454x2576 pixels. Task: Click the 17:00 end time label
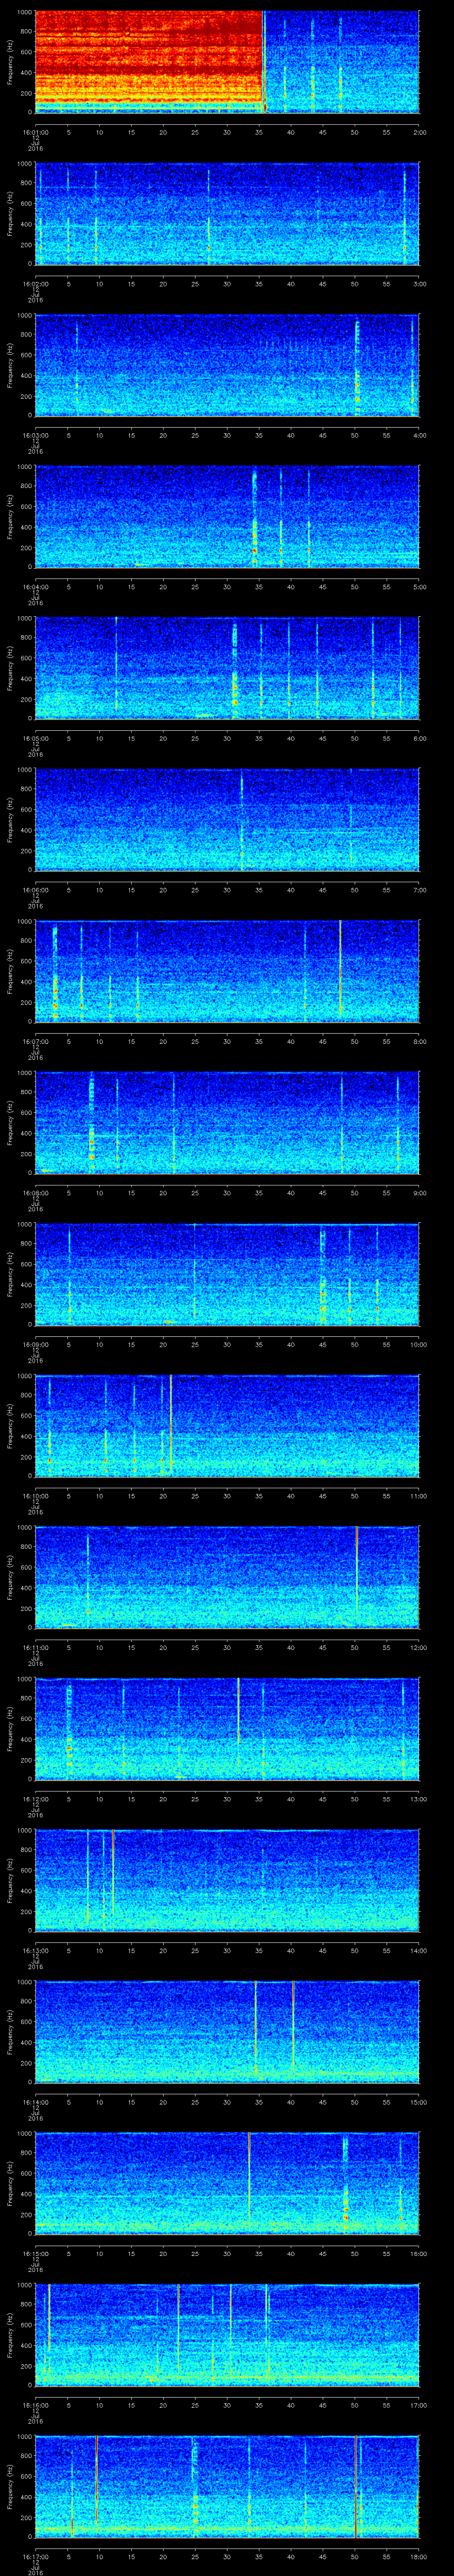[418, 2405]
